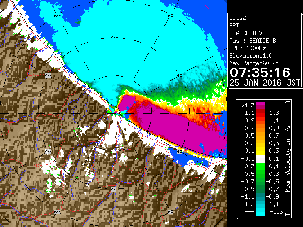Screen dimensions: 303x227
Task: Click the '-0.1' label left of the color bar
Action: (x=248, y=159)
